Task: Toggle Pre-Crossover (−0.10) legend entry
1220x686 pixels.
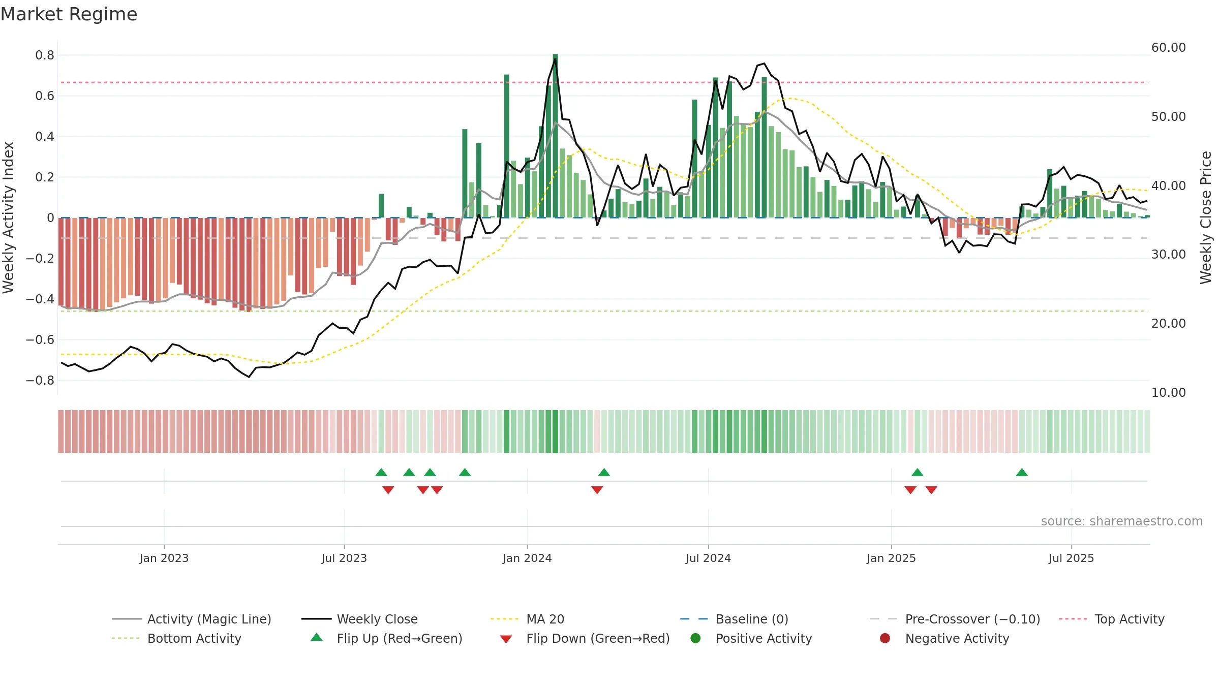Action: click(x=955, y=619)
